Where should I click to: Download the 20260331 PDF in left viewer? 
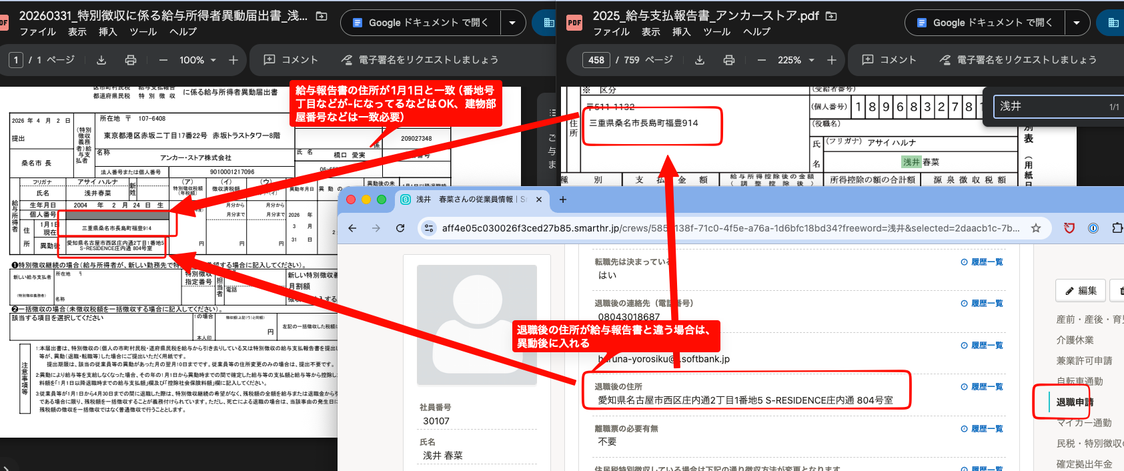(101, 60)
